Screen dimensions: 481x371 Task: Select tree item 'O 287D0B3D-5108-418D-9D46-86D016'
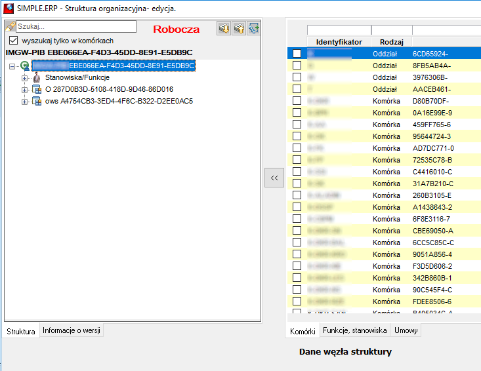(x=109, y=89)
